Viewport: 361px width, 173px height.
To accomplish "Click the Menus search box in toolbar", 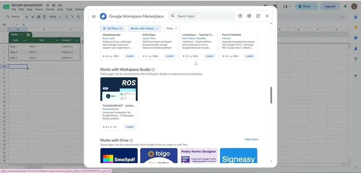I will 13,17.
